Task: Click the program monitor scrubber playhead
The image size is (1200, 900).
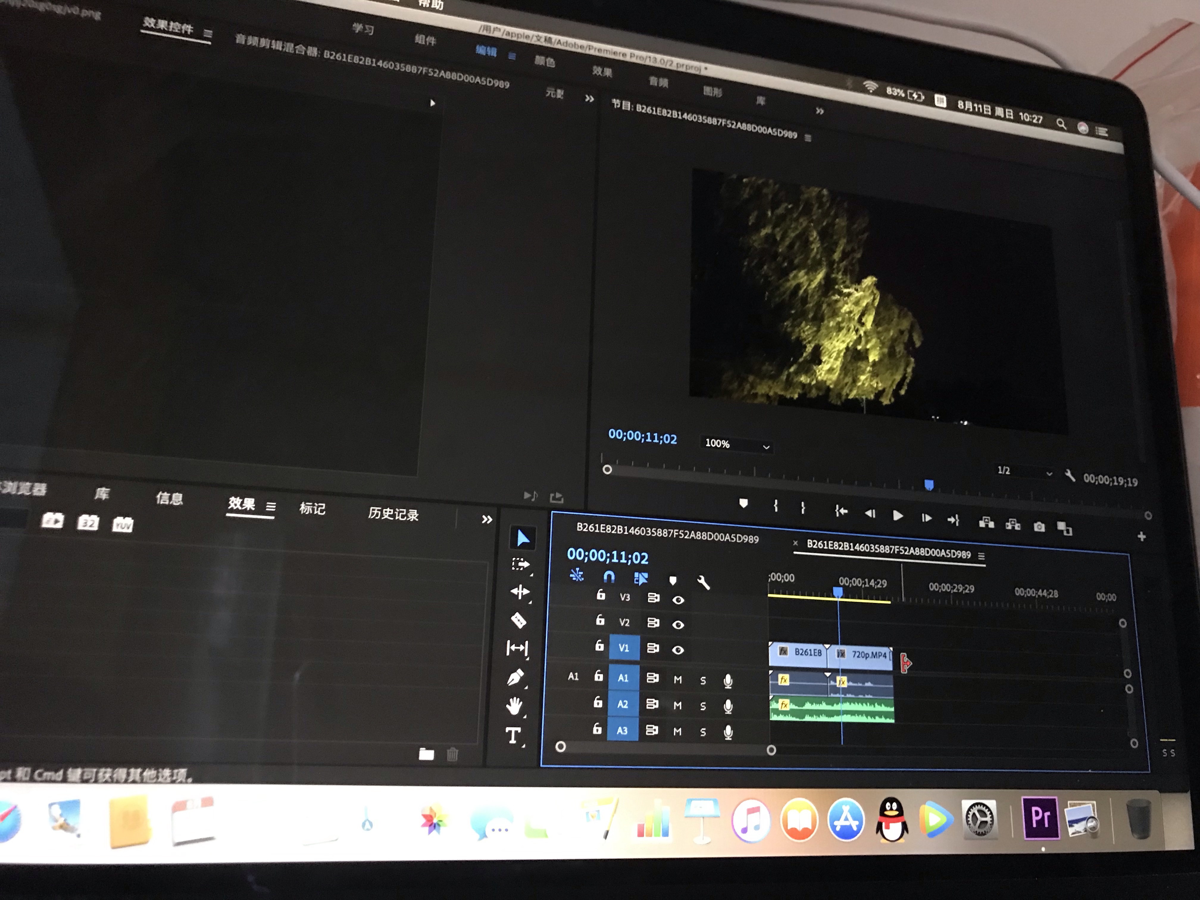Action: [x=929, y=485]
